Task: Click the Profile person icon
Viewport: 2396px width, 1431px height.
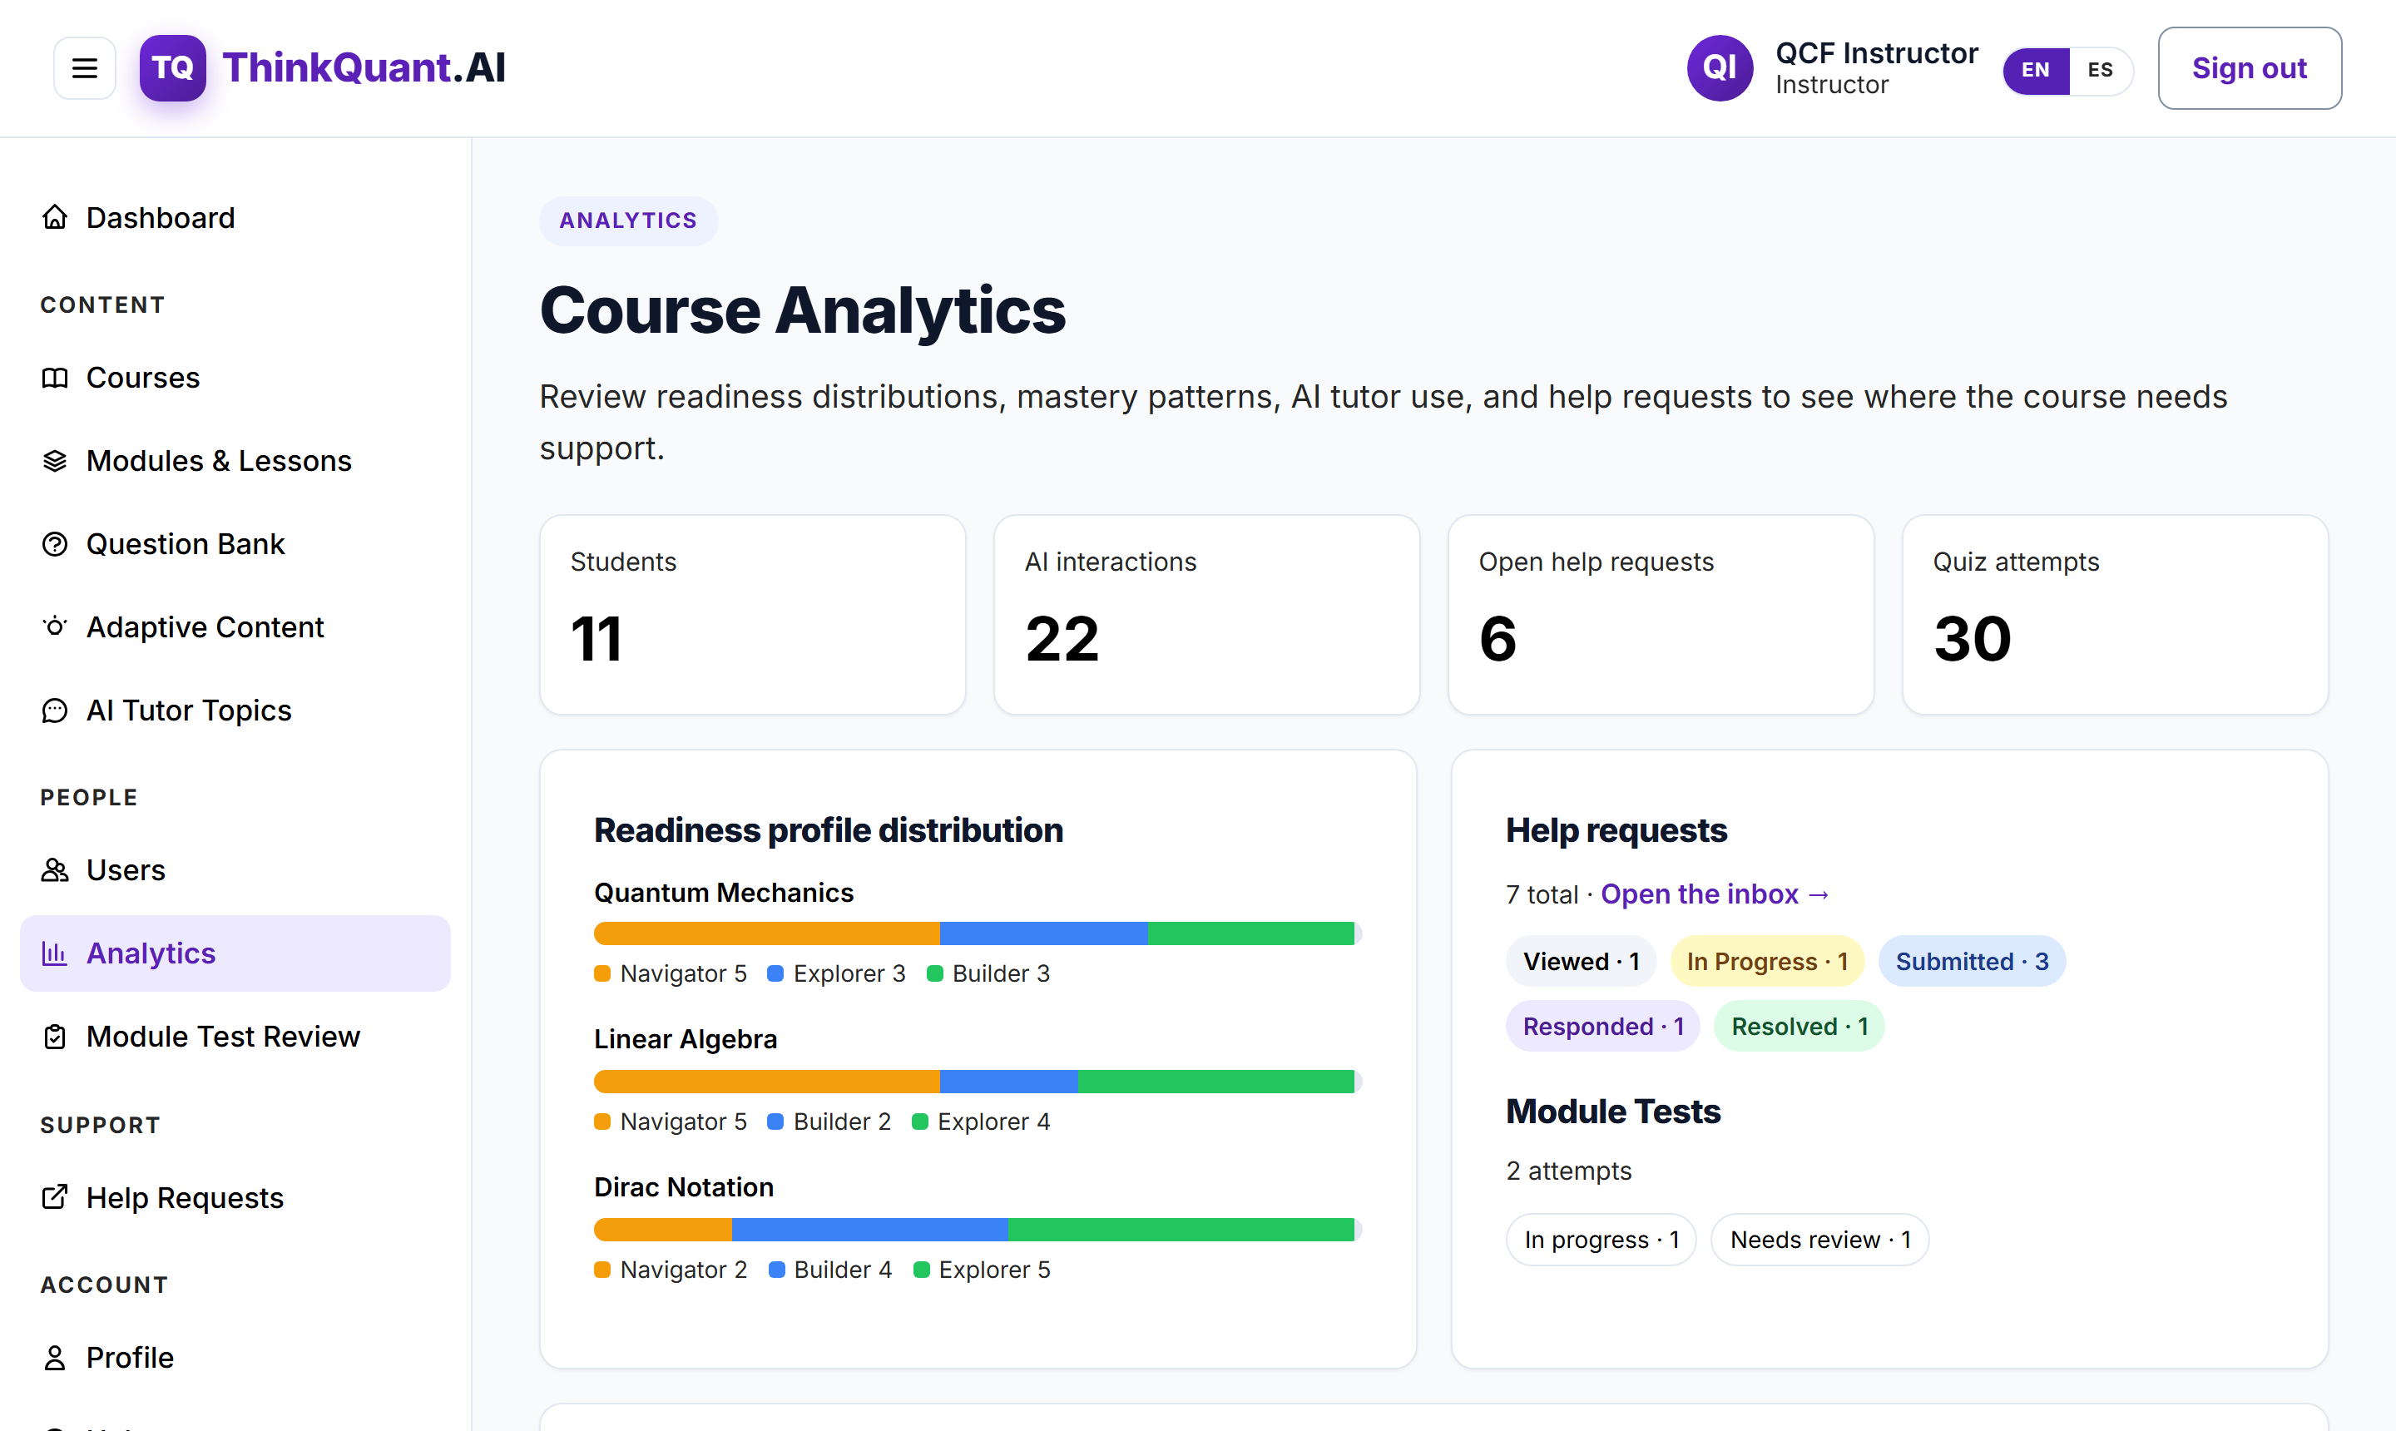Action: [55, 1358]
